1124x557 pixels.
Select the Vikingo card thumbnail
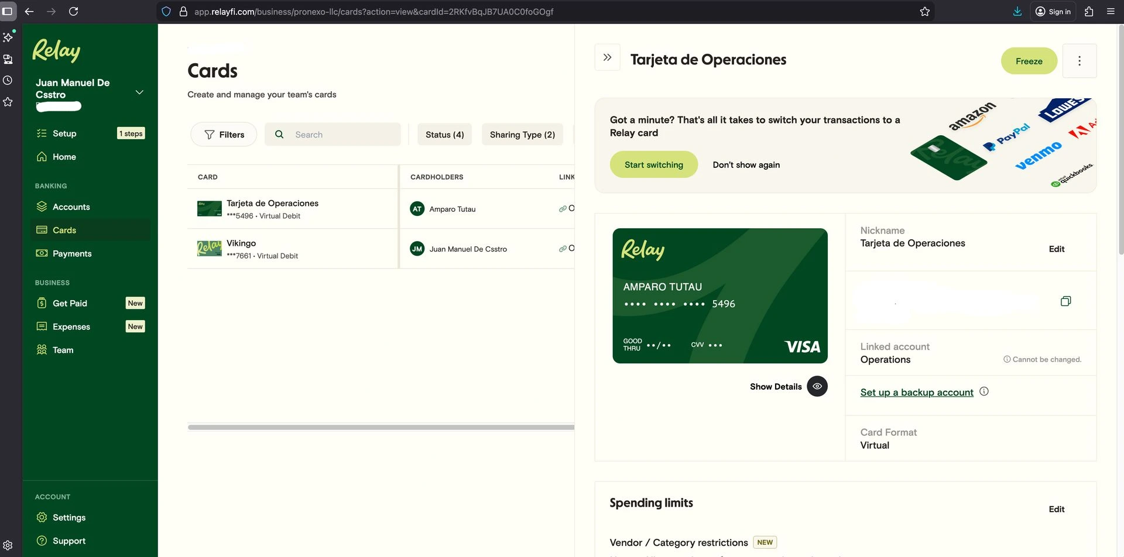coord(209,249)
